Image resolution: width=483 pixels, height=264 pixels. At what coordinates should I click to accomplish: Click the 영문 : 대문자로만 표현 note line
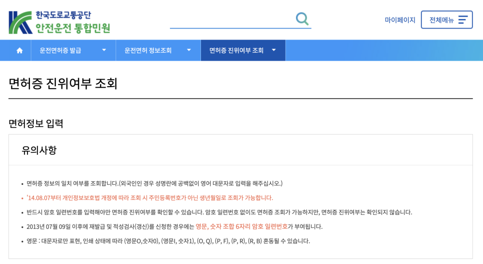[x=168, y=241]
